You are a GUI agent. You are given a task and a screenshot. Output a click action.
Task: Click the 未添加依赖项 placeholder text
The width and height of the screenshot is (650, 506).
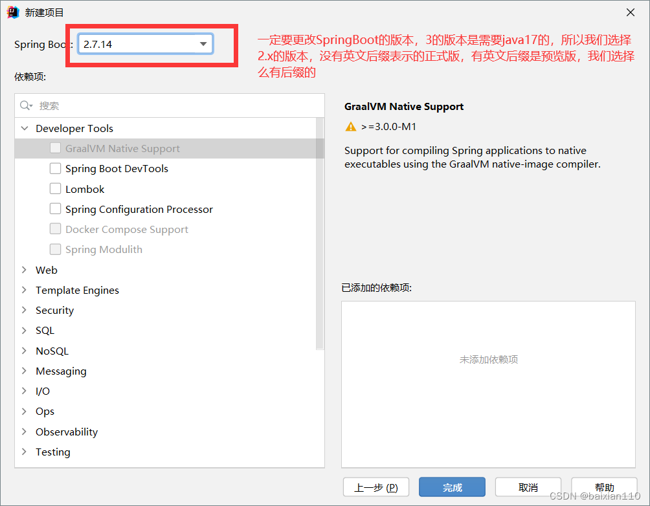[488, 359]
